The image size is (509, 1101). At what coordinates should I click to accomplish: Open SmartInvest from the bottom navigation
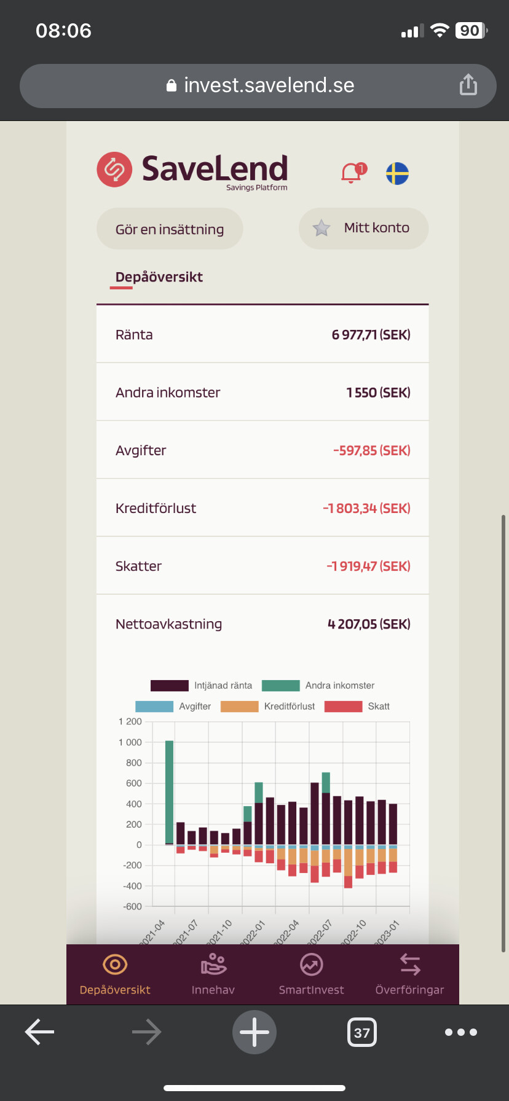[311, 974]
